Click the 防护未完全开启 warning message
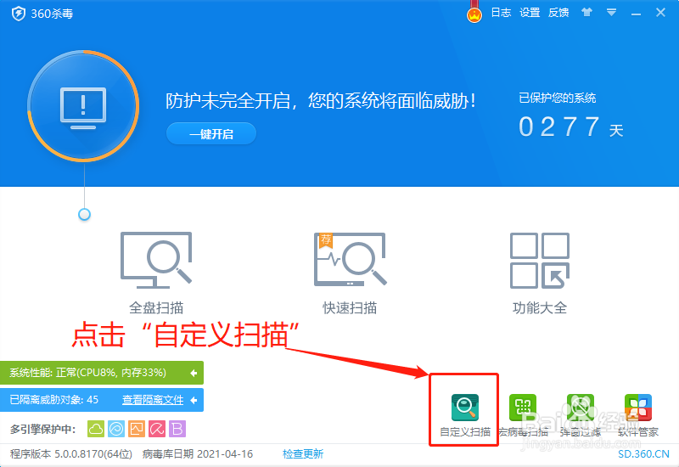Image resolution: width=679 pixels, height=467 pixels. point(321,101)
